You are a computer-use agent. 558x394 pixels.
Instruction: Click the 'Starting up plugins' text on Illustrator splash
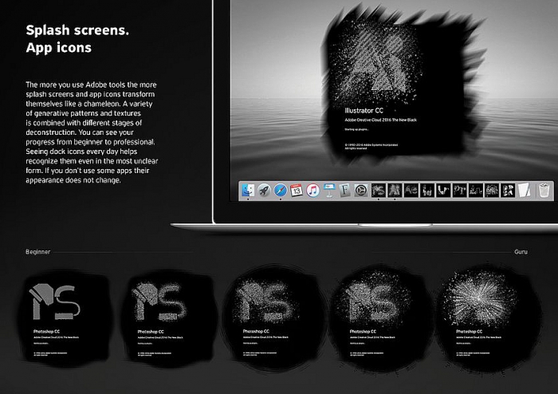(356, 129)
